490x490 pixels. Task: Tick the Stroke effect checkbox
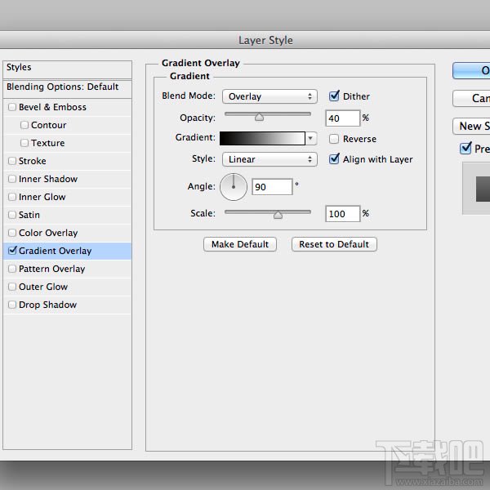point(12,161)
